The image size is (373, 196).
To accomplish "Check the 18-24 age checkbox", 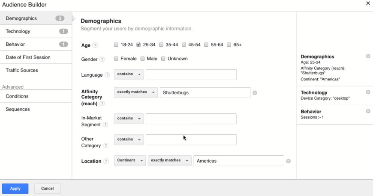I will [x=117, y=45].
